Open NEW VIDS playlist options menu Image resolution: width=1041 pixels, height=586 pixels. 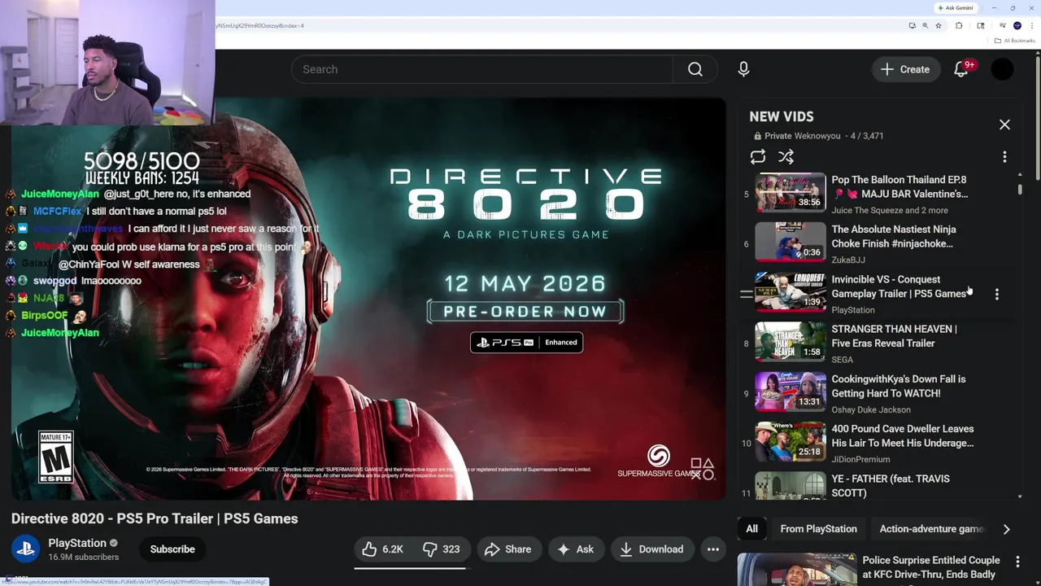1004,156
